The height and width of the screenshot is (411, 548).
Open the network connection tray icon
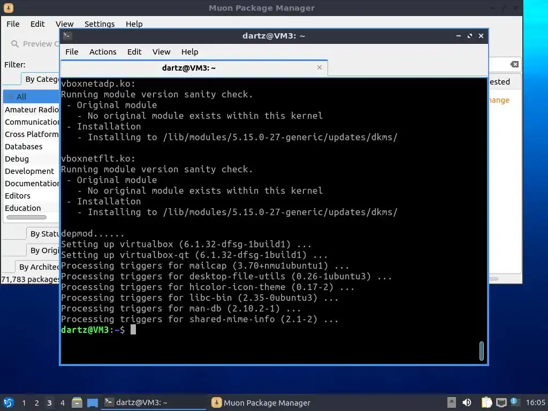501,402
